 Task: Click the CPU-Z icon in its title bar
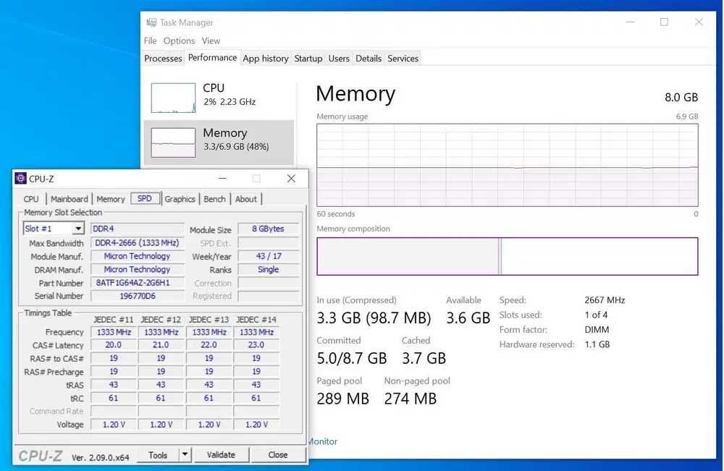coord(20,179)
